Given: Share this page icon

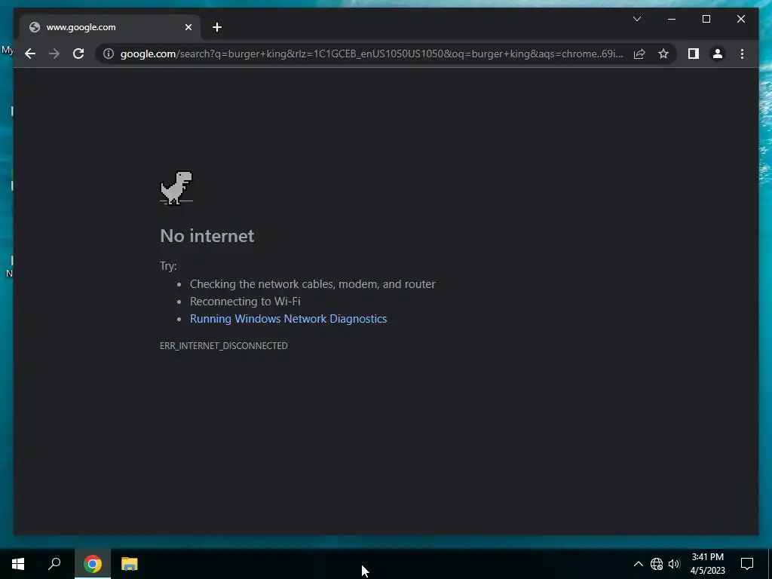Looking at the screenshot, I should [x=639, y=54].
